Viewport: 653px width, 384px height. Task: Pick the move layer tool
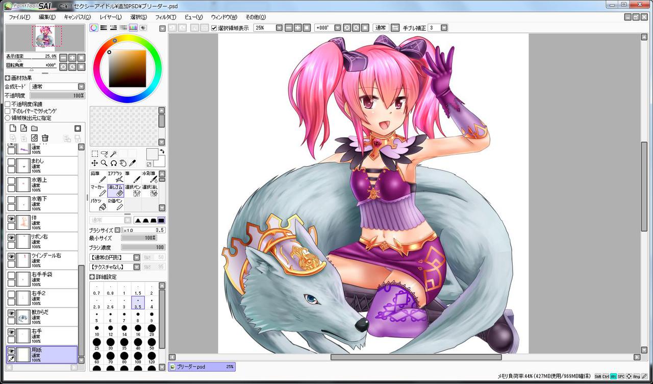[x=95, y=163]
